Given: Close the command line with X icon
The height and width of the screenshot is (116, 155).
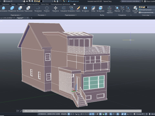Looking at the screenshot, I should (18, 111).
